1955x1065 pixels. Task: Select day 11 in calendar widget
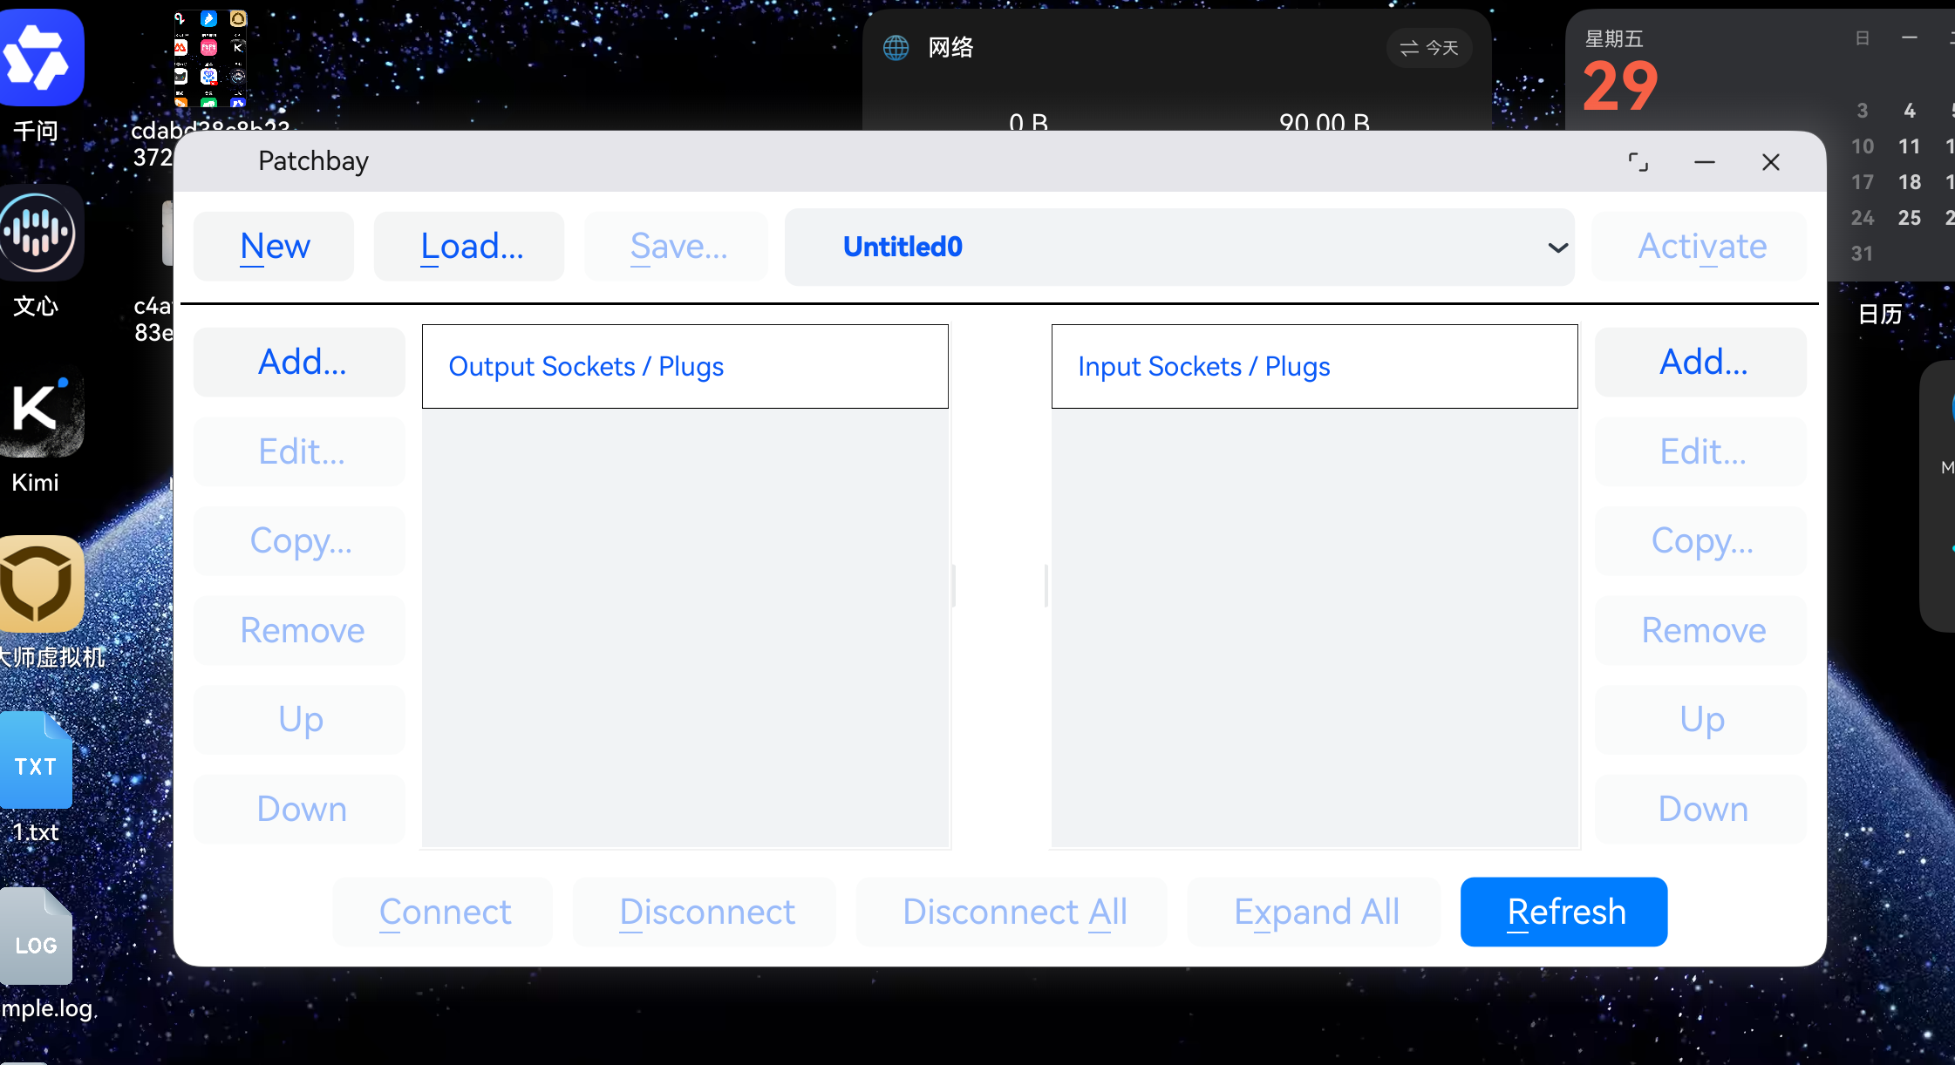pyautogui.click(x=1909, y=146)
